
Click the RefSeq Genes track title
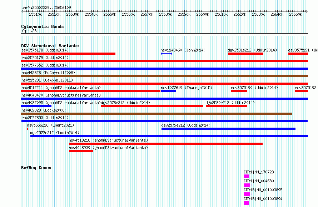36,168
